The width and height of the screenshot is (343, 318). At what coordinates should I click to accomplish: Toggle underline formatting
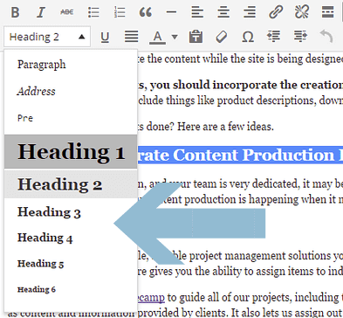click(105, 37)
